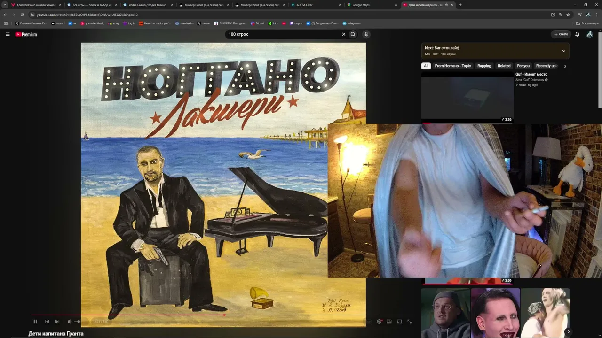Open the Hear the tracks you'... bookmark
The image size is (602, 338).
click(155, 23)
